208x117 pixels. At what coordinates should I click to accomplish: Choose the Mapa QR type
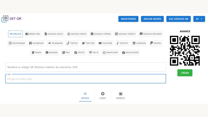point(36,53)
